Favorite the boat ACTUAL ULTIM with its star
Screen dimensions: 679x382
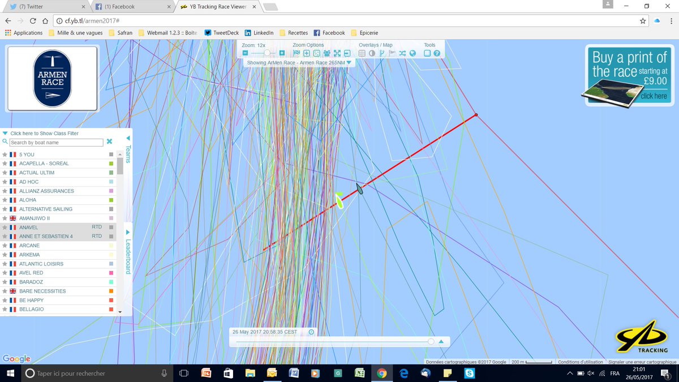[5, 172]
